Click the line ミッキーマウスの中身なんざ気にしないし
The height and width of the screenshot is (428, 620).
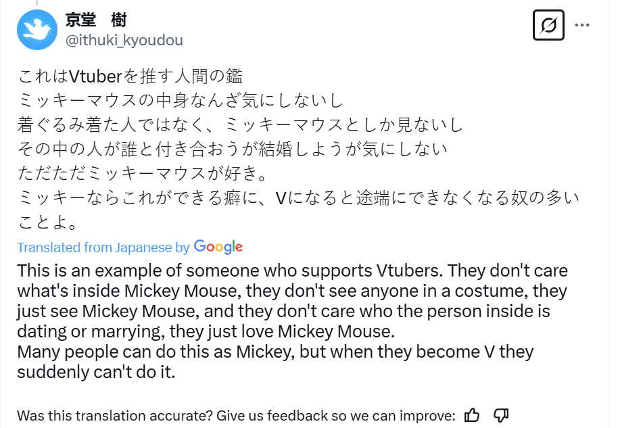[181, 101]
